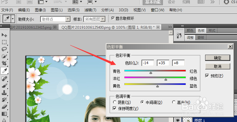Viewport: 237px width, 122px height.
Task: Select the 高光(H) radio button
Action: [x=174, y=102]
